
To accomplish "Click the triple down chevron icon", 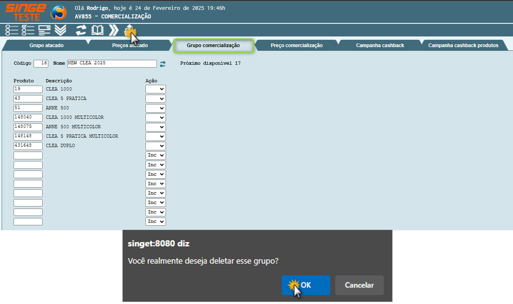I will point(60,30).
